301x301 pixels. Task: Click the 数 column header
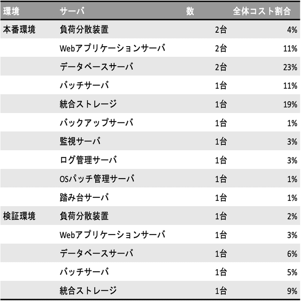coord(190,11)
